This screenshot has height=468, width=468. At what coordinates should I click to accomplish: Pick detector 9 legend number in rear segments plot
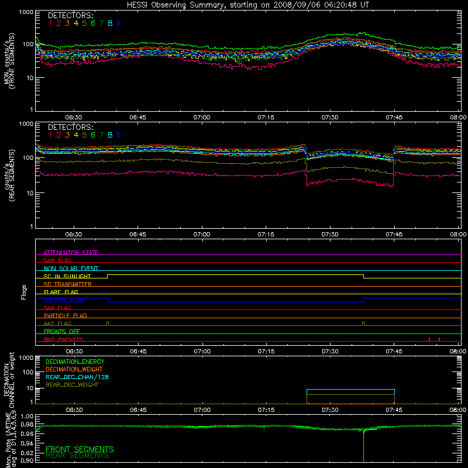point(119,135)
